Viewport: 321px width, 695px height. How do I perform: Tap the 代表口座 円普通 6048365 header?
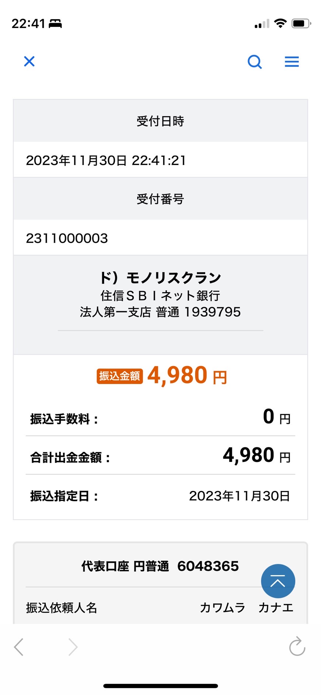point(160,566)
